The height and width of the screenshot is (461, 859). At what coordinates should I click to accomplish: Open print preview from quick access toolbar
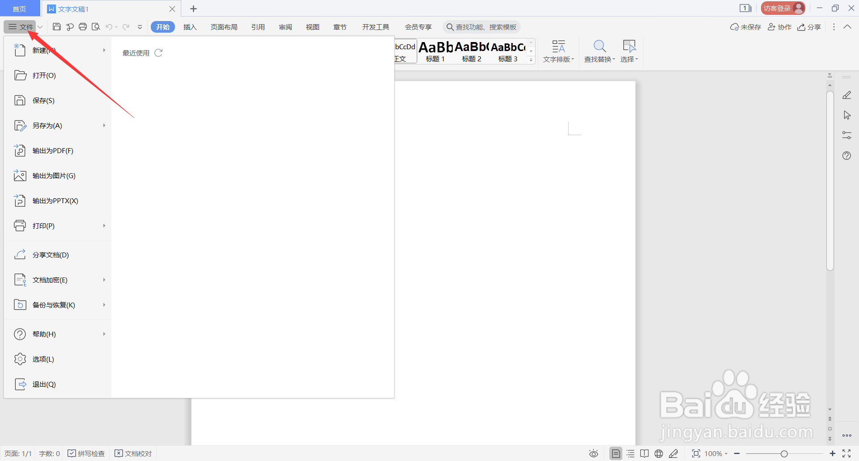[96, 27]
